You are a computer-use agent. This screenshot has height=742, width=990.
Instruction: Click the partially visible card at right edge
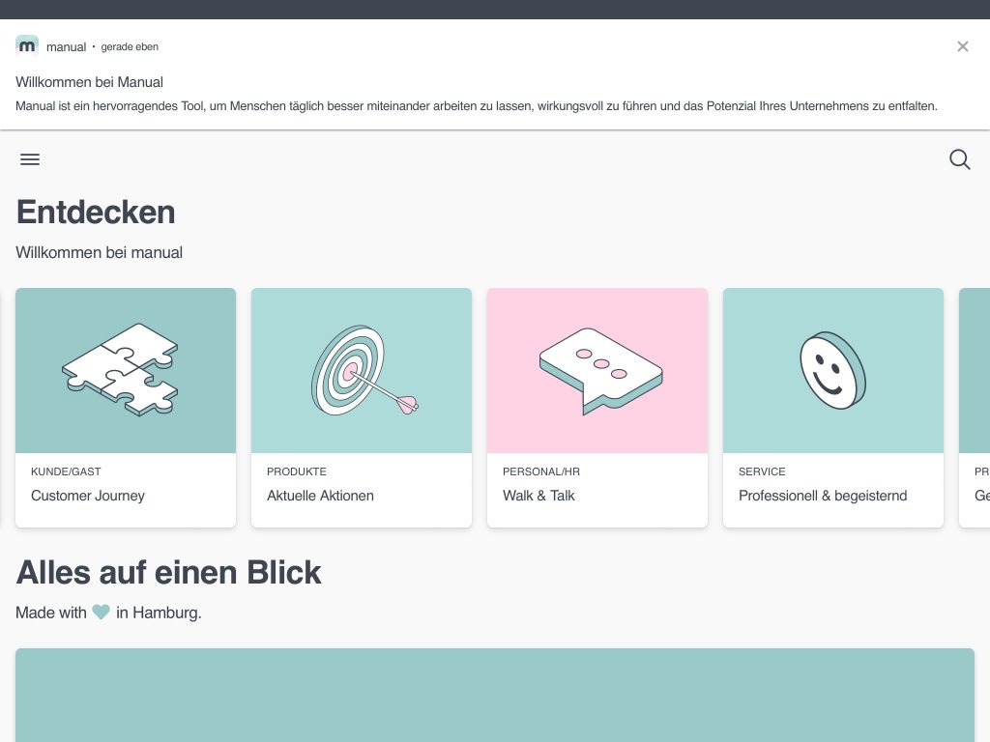click(x=975, y=406)
